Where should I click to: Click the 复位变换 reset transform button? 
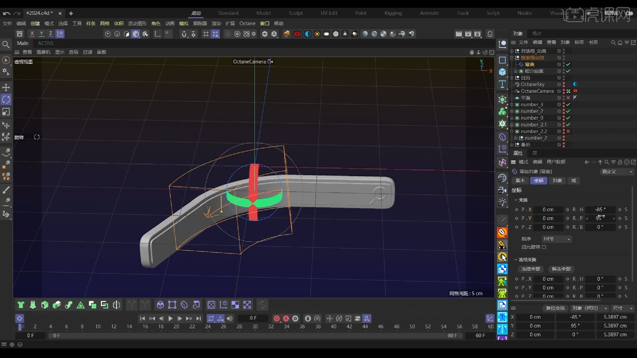(555, 308)
